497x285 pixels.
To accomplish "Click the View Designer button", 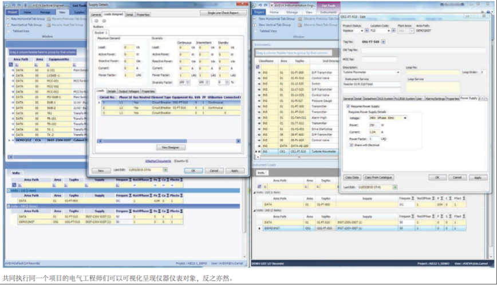I will [171, 148].
